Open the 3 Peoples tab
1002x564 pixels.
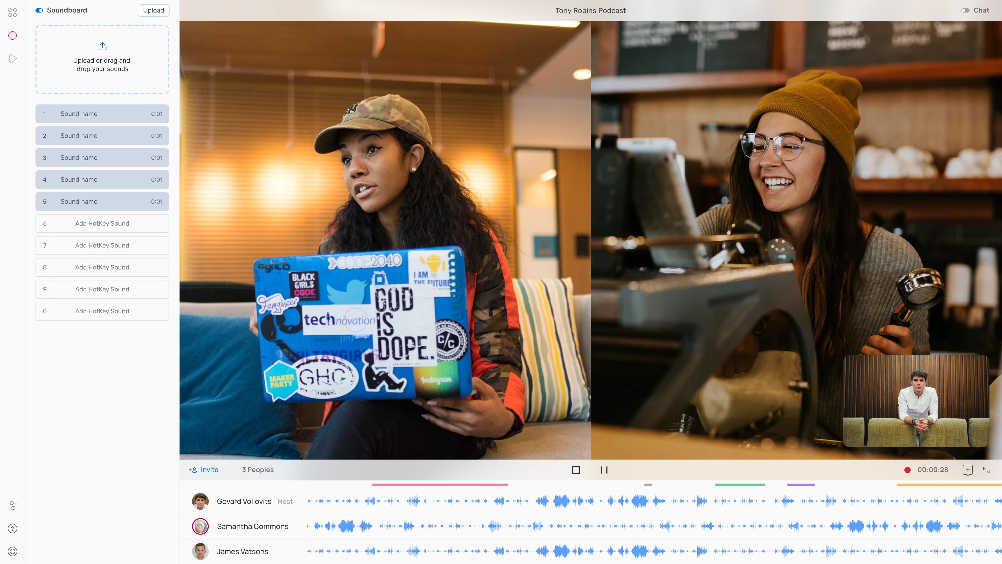258,470
